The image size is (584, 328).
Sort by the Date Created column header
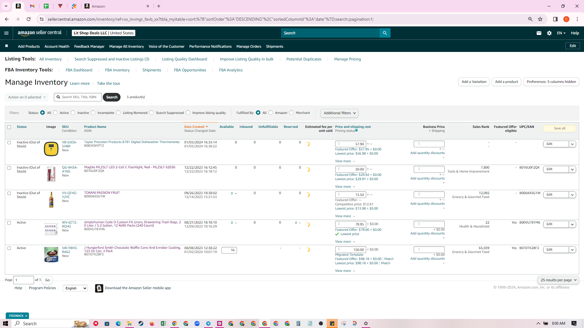point(196,127)
